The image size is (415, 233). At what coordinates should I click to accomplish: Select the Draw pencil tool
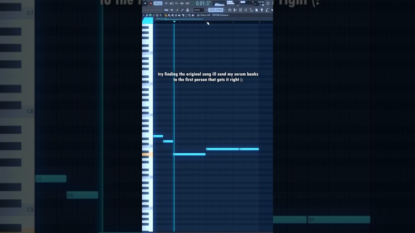166,15
